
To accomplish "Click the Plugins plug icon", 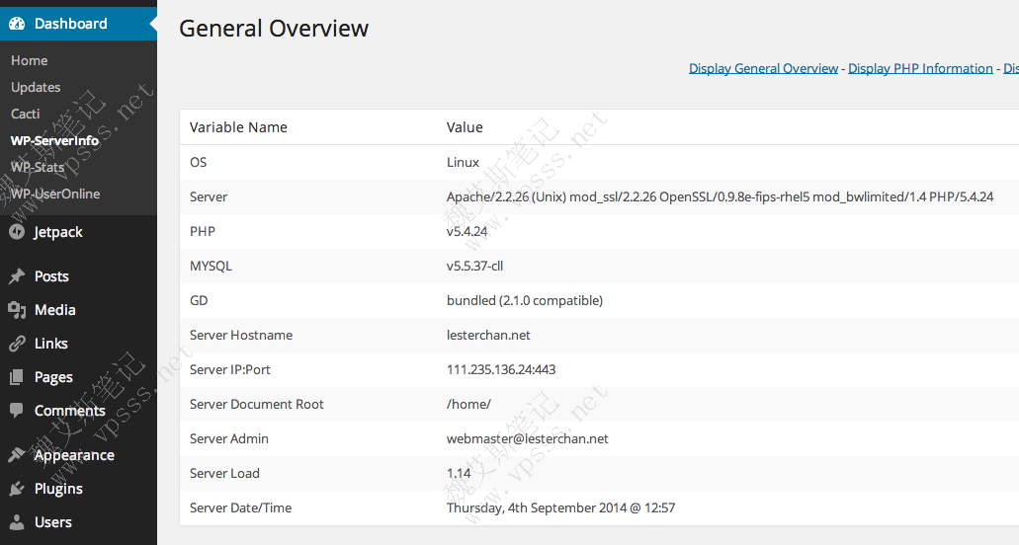I will [x=17, y=489].
